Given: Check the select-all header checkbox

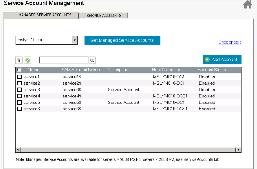Looking at the screenshot, I should (19, 70).
